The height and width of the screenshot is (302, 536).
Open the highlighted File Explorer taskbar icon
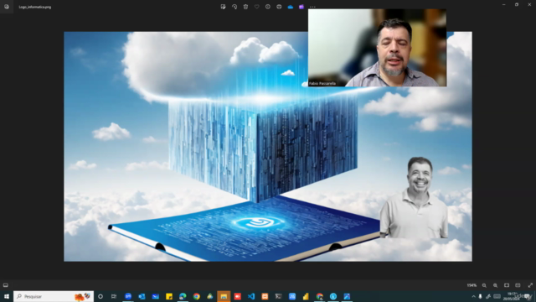(224, 296)
